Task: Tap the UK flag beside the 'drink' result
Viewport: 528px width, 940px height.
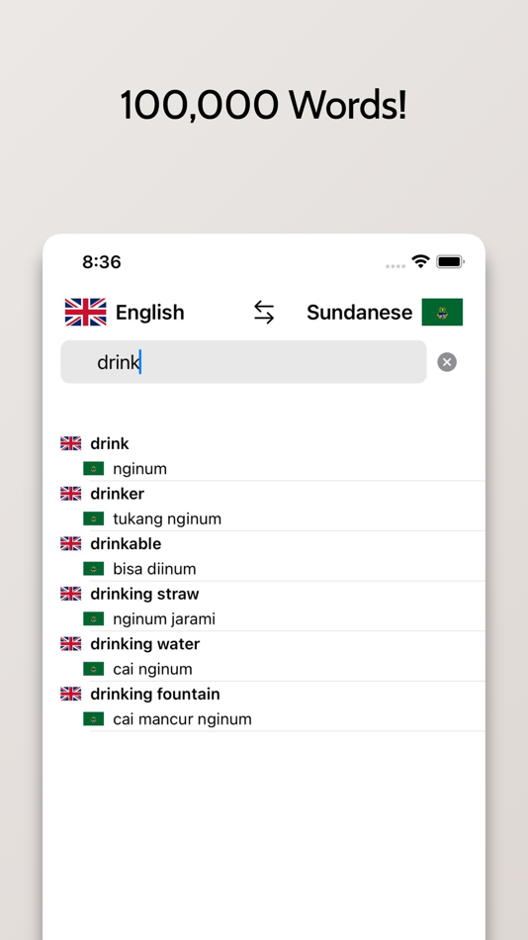Action: [x=71, y=443]
